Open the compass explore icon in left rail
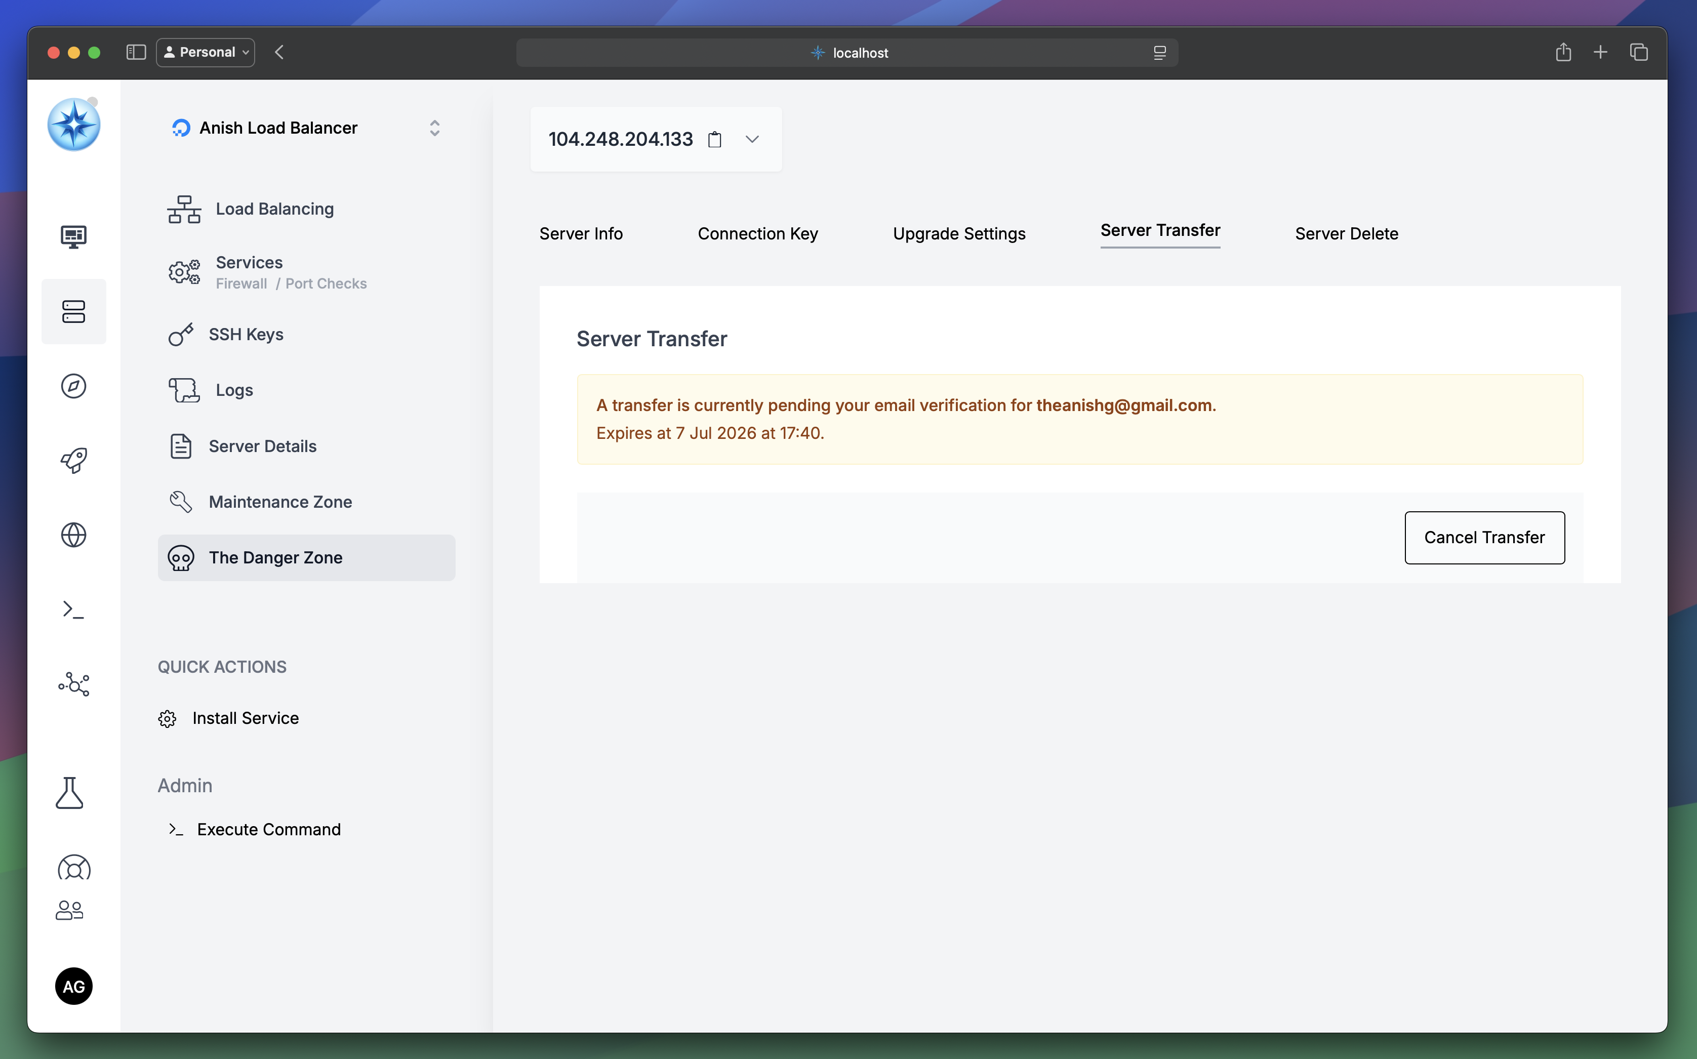 73,386
